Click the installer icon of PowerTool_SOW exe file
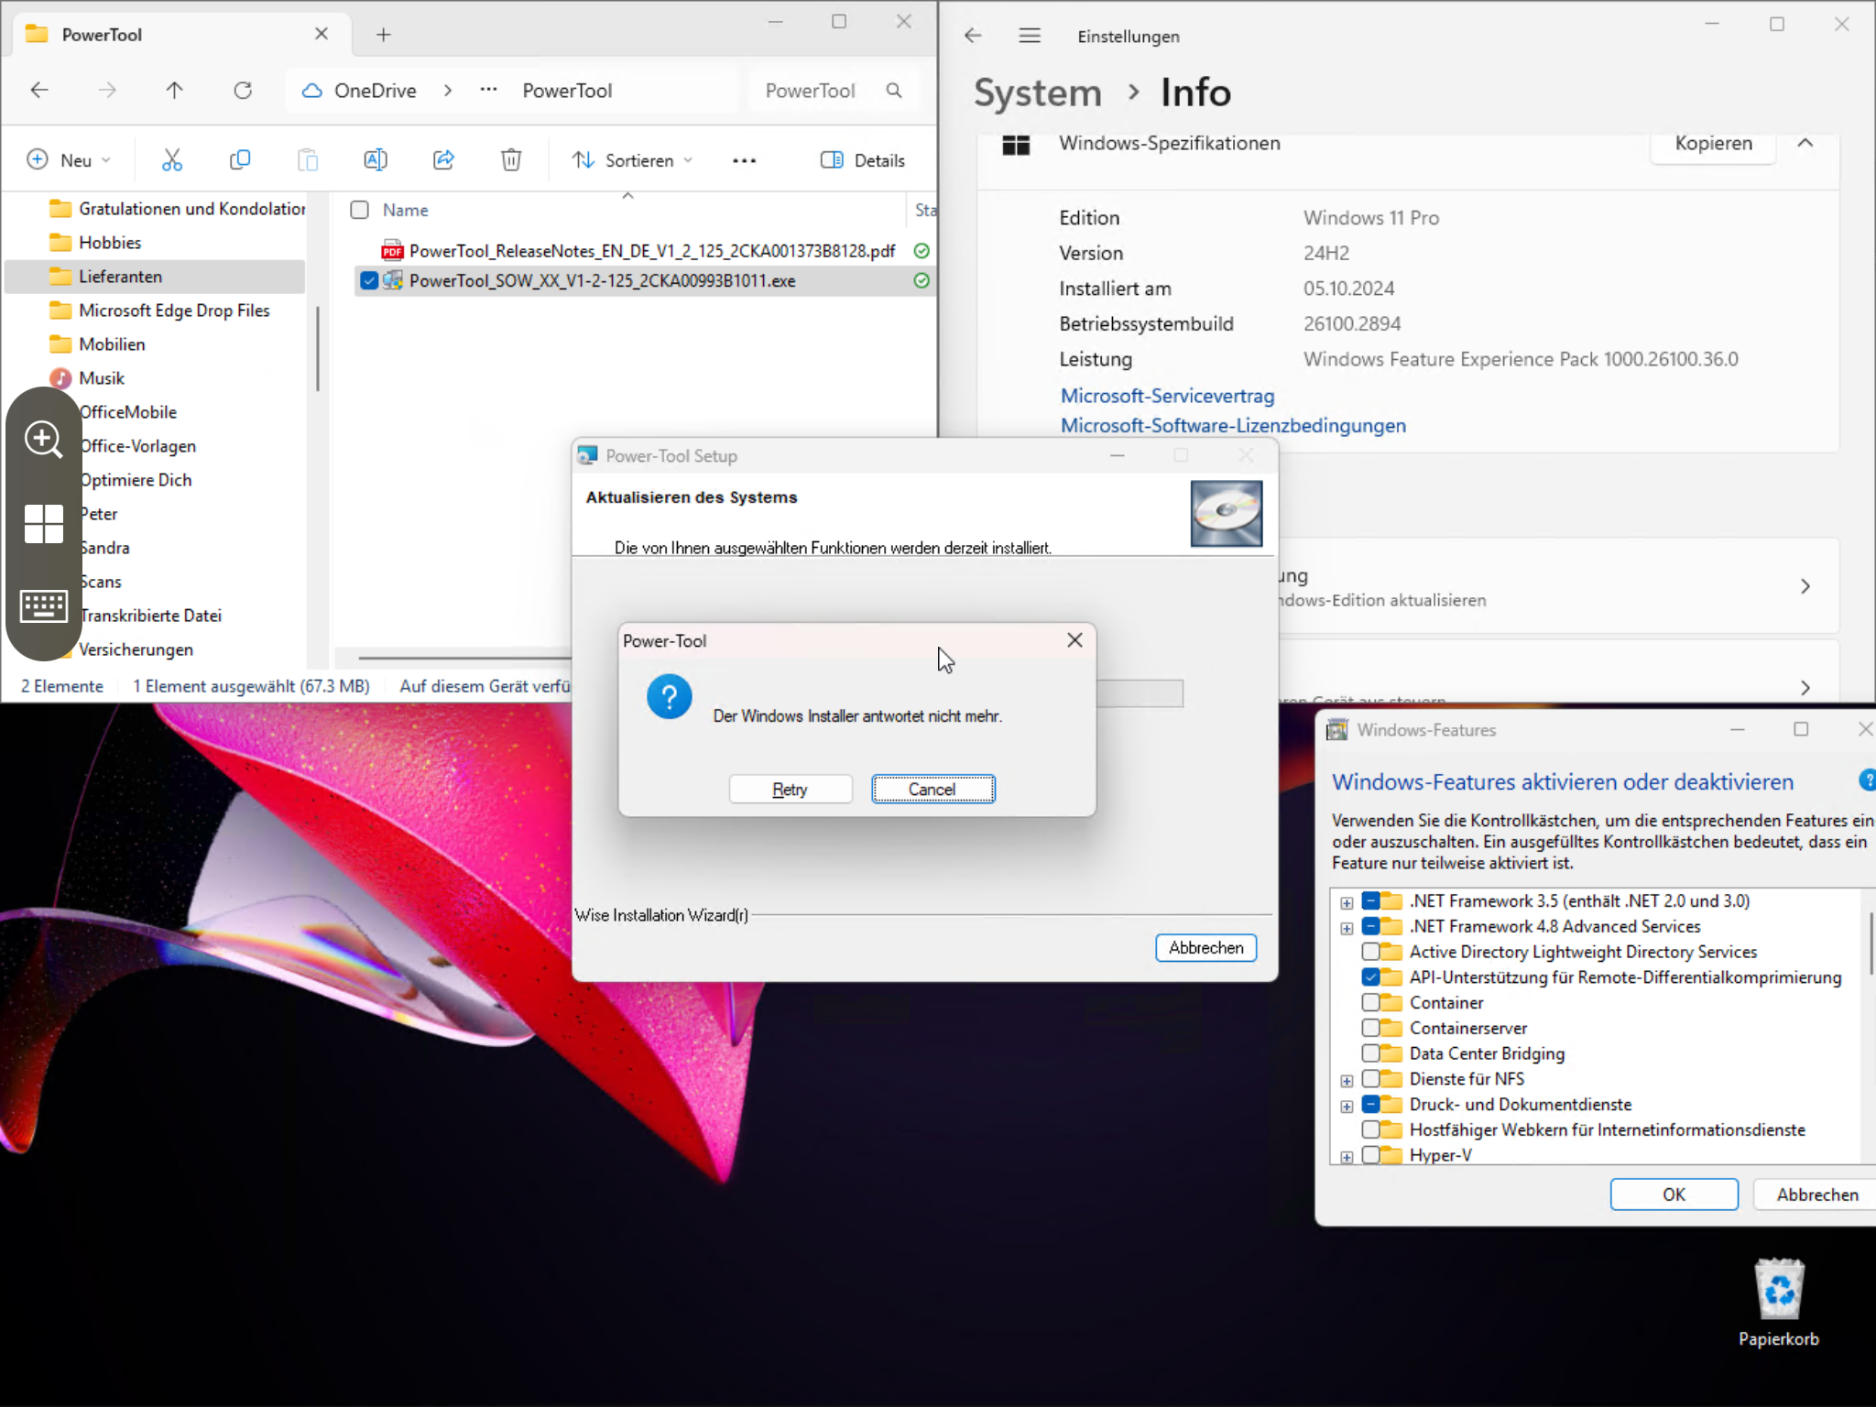1876x1407 pixels. pyautogui.click(x=393, y=280)
